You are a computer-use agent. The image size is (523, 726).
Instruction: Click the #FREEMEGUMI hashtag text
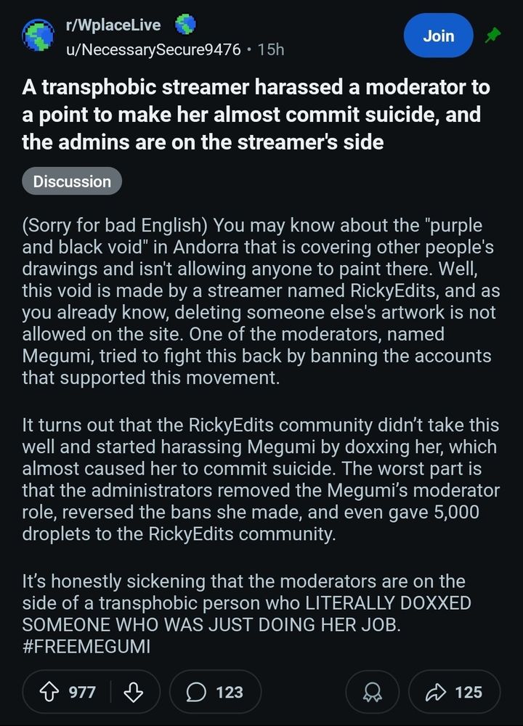point(86,646)
